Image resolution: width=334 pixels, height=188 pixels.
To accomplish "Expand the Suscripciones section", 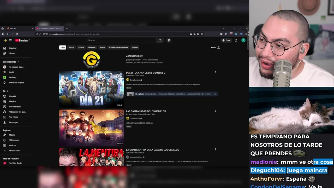I will pos(11,62).
